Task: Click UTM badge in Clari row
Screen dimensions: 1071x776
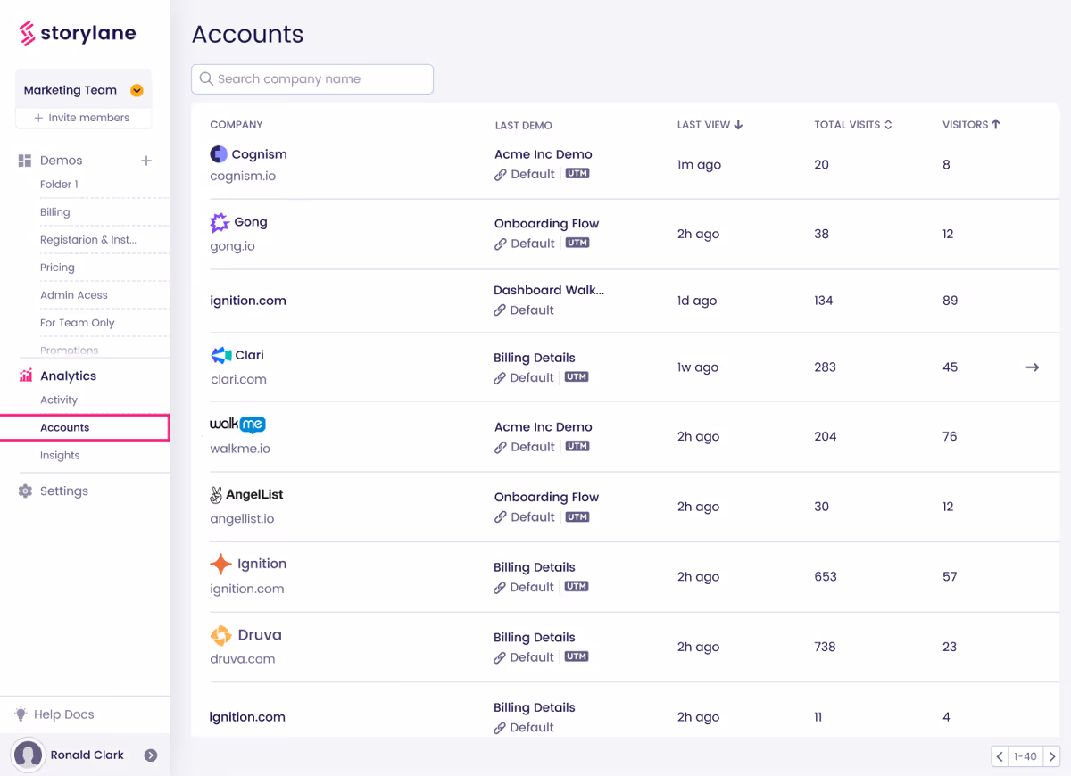Action: click(x=577, y=377)
